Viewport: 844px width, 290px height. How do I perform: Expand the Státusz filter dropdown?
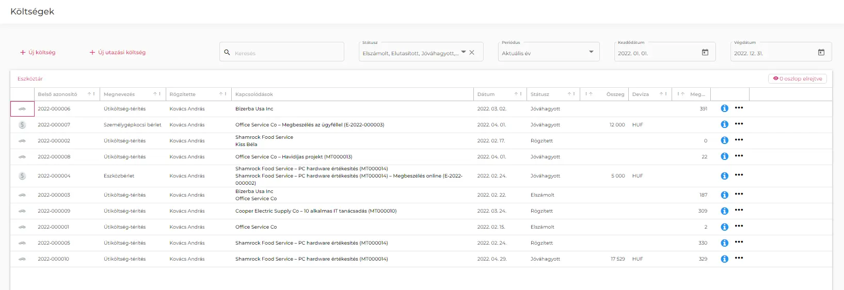[464, 52]
